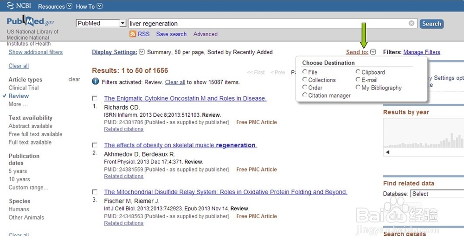Select the Clipboard destination radio button
The image size is (464, 246).
(358, 72)
